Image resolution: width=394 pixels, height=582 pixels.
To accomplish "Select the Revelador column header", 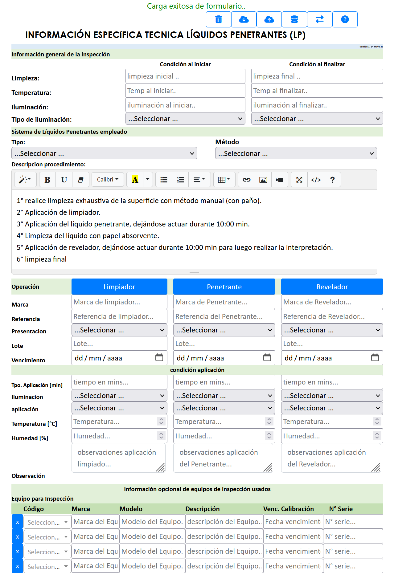I will click(332, 287).
